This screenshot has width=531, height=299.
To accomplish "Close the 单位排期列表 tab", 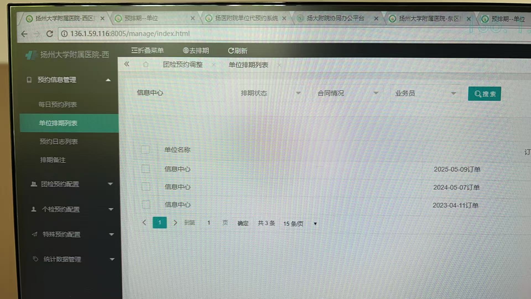I will click(x=279, y=65).
